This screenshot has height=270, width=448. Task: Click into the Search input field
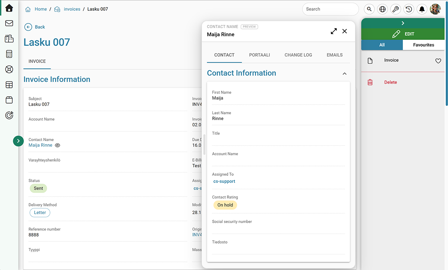(x=330, y=9)
